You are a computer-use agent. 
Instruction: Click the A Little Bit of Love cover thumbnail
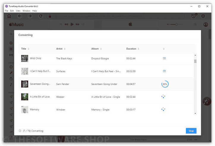(25, 97)
